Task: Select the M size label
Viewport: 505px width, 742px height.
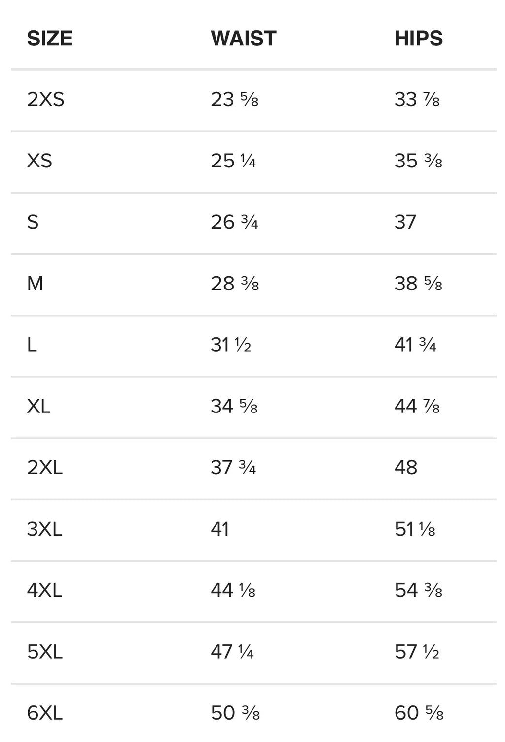Action: click(x=35, y=284)
